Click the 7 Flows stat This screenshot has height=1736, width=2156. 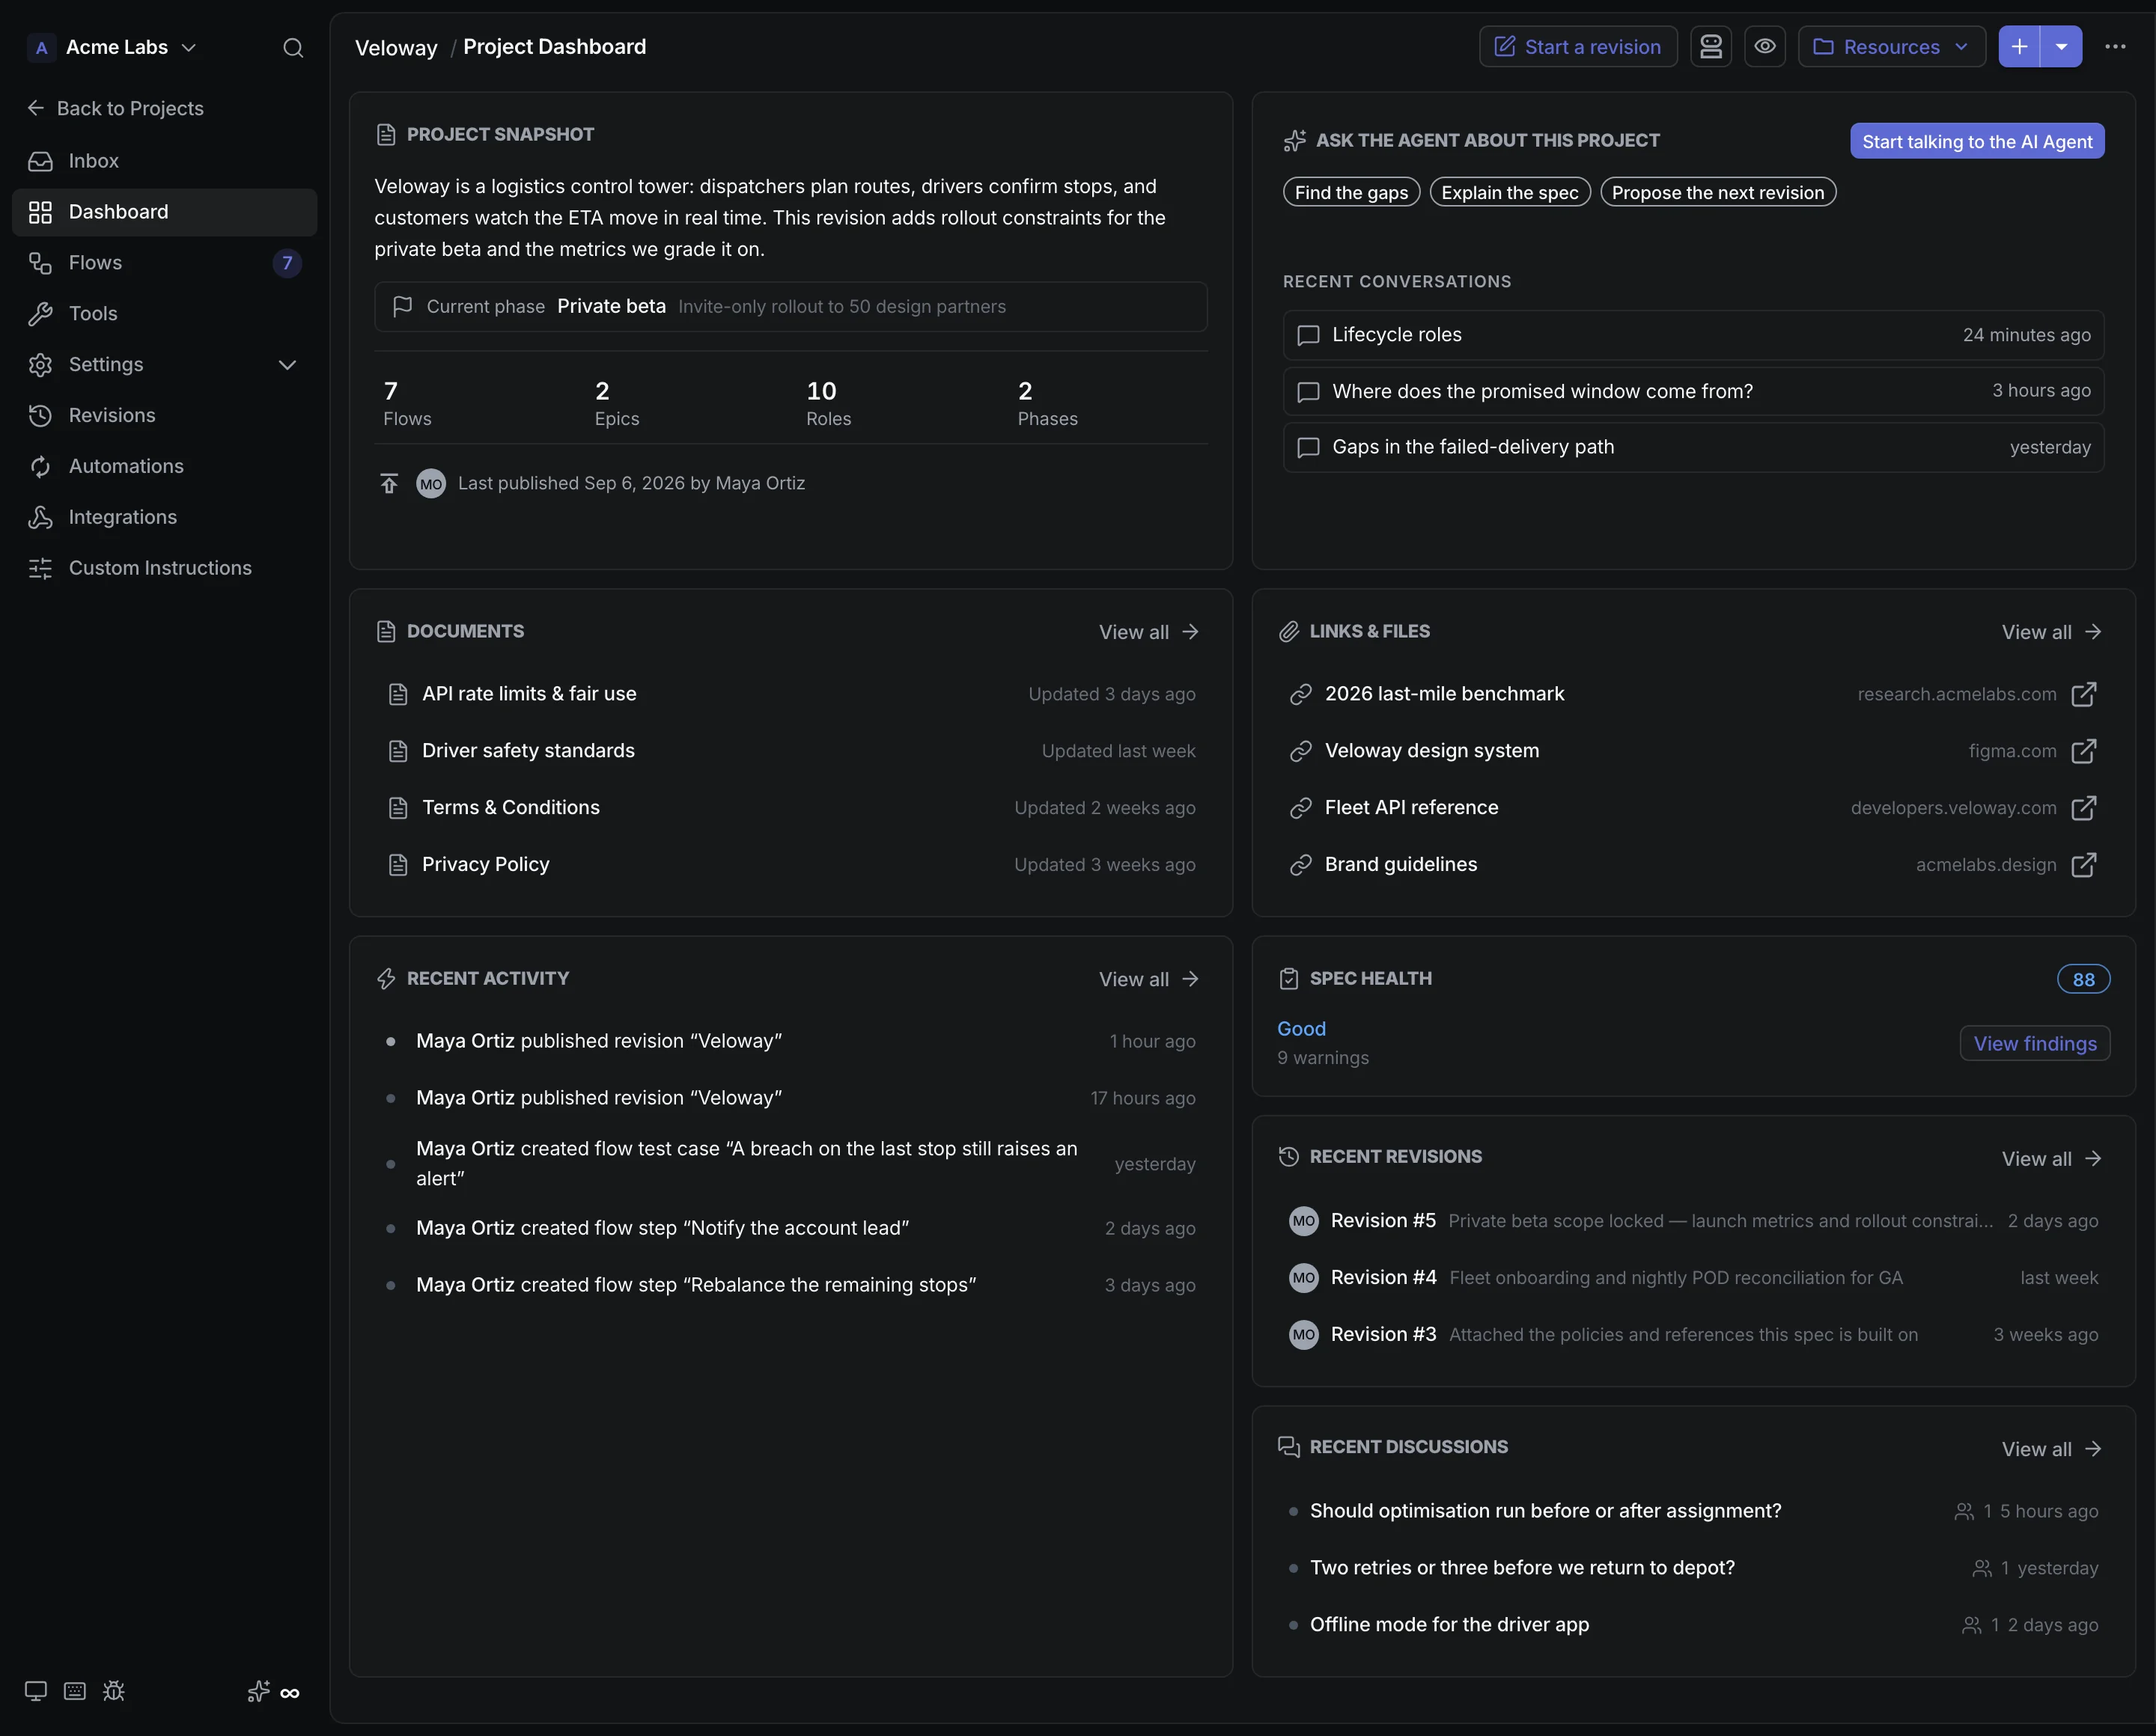(406, 403)
